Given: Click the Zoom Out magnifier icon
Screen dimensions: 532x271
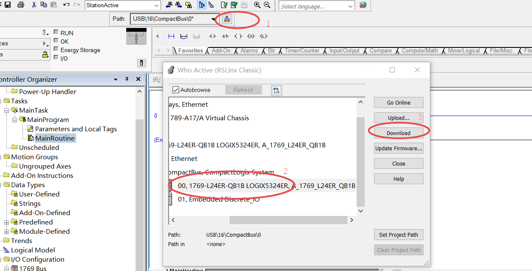Looking at the screenshot, I should [x=267, y=5].
